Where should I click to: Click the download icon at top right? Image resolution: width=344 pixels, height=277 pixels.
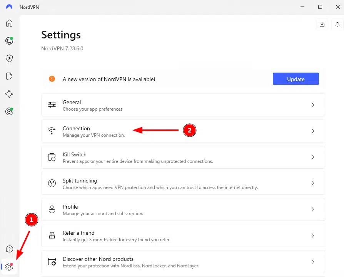click(322, 24)
